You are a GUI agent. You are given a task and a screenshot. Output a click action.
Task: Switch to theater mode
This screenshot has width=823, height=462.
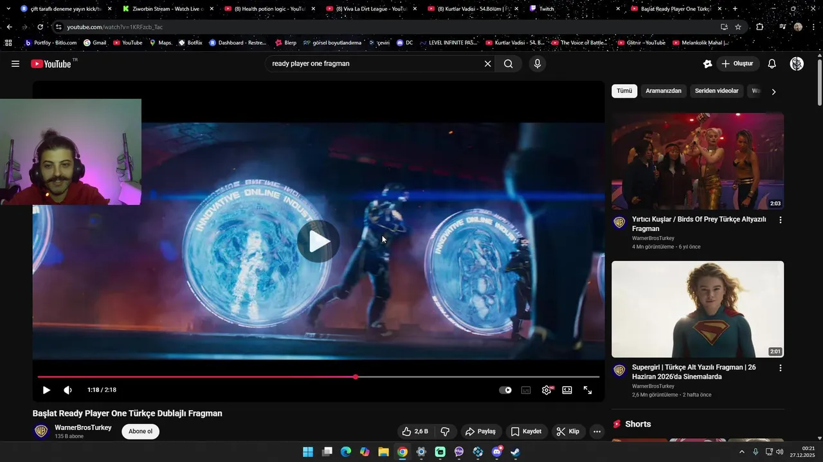pos(567,390)
